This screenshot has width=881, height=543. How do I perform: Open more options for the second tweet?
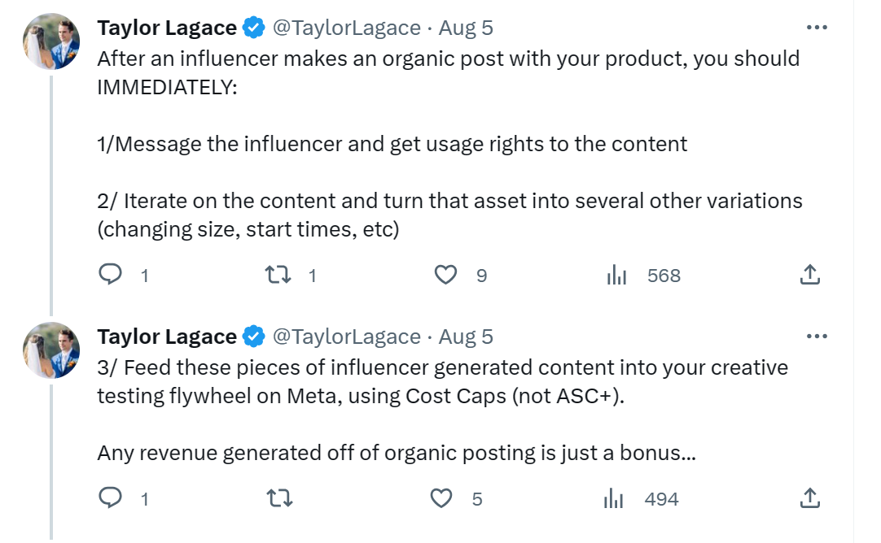tap(816, 337)
